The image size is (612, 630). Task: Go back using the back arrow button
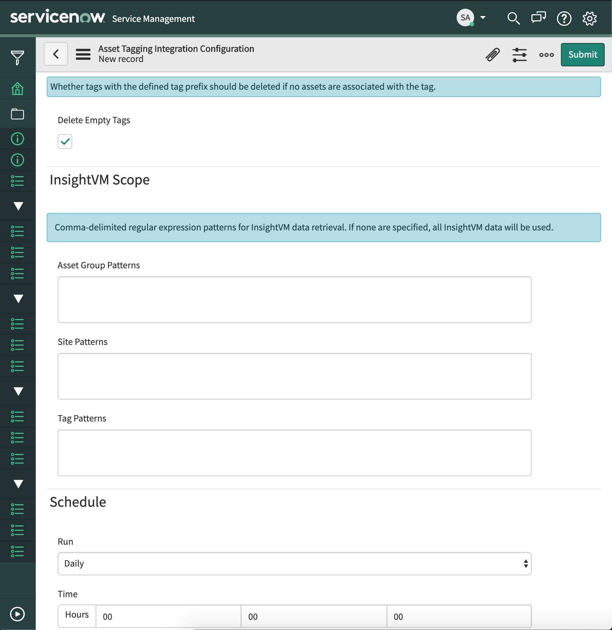coord(56,54)
